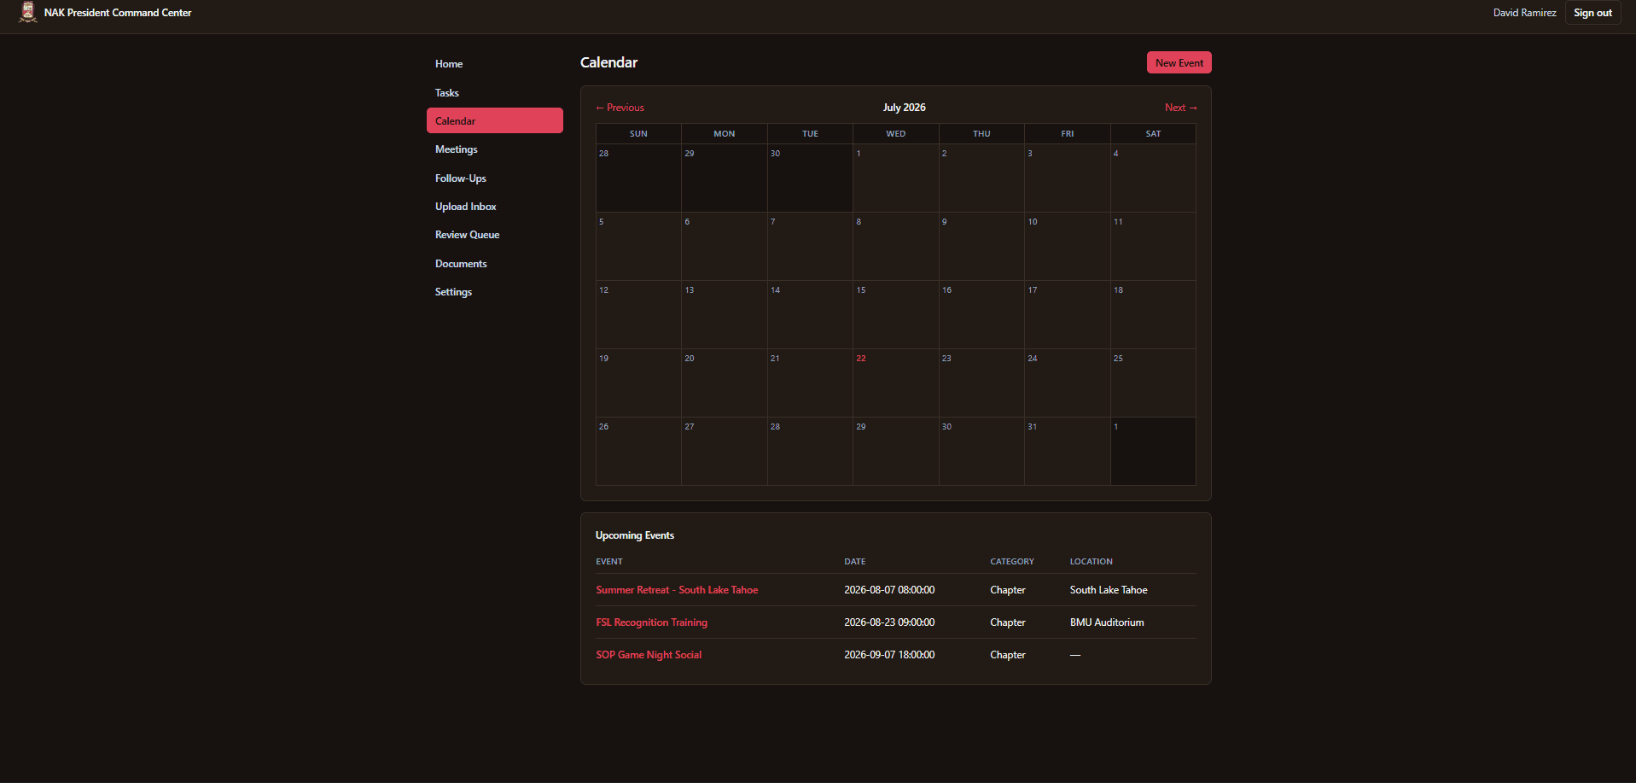The image size is (1636, 783).
Task: Open Documents in the sidebar
Action: coord(495,263)
